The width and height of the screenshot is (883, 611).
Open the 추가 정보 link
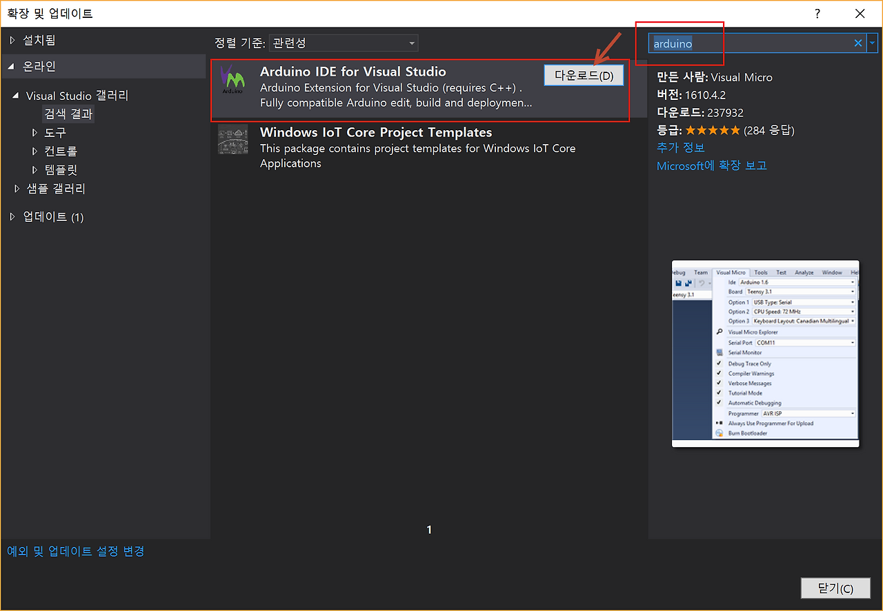coord(681,147)
